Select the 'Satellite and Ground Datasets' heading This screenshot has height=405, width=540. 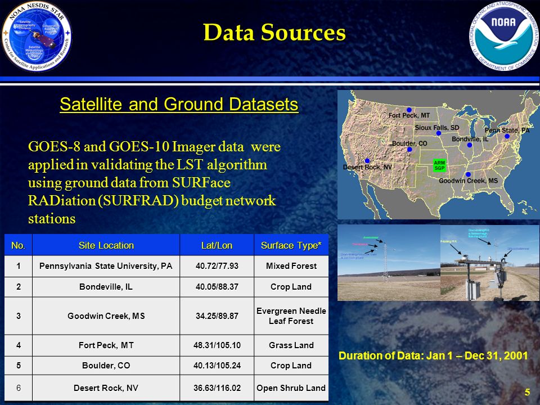[179, 104]
